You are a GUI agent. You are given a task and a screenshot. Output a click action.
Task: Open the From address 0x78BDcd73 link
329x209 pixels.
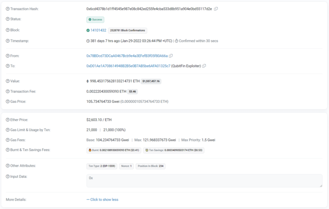tap(127, 56)
